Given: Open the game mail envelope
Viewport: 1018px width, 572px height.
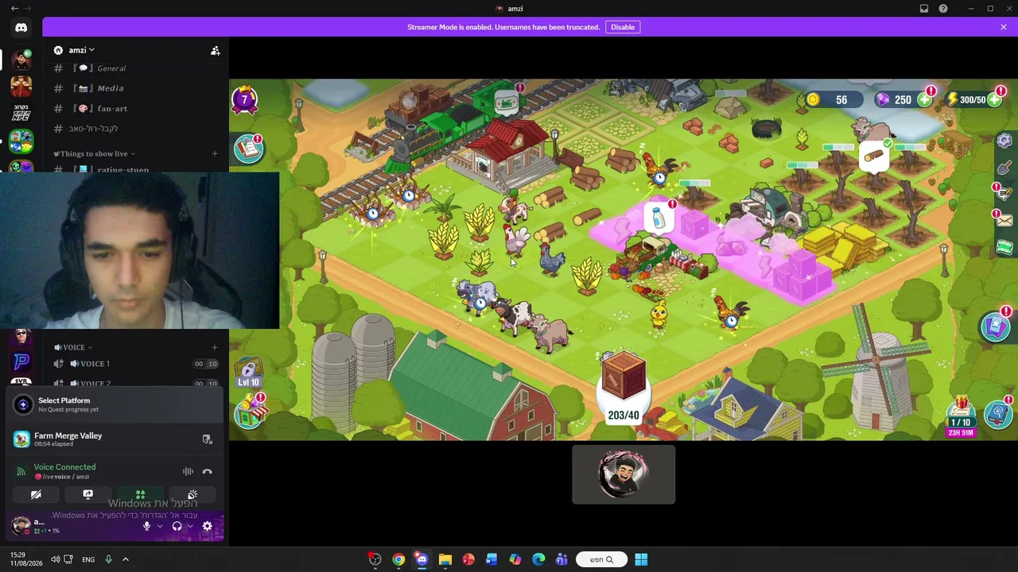Looking at the screenshot, I should pyautogui.click(x=1004, y=220).
